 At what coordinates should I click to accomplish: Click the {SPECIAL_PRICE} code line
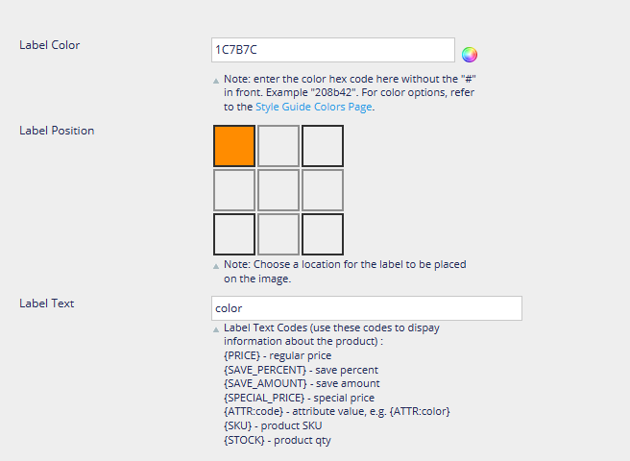tap(299, 398)
